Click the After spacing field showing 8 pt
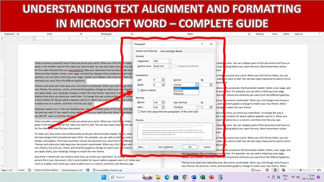Viewport: 324px width, 182px height. tap(157, 107)
